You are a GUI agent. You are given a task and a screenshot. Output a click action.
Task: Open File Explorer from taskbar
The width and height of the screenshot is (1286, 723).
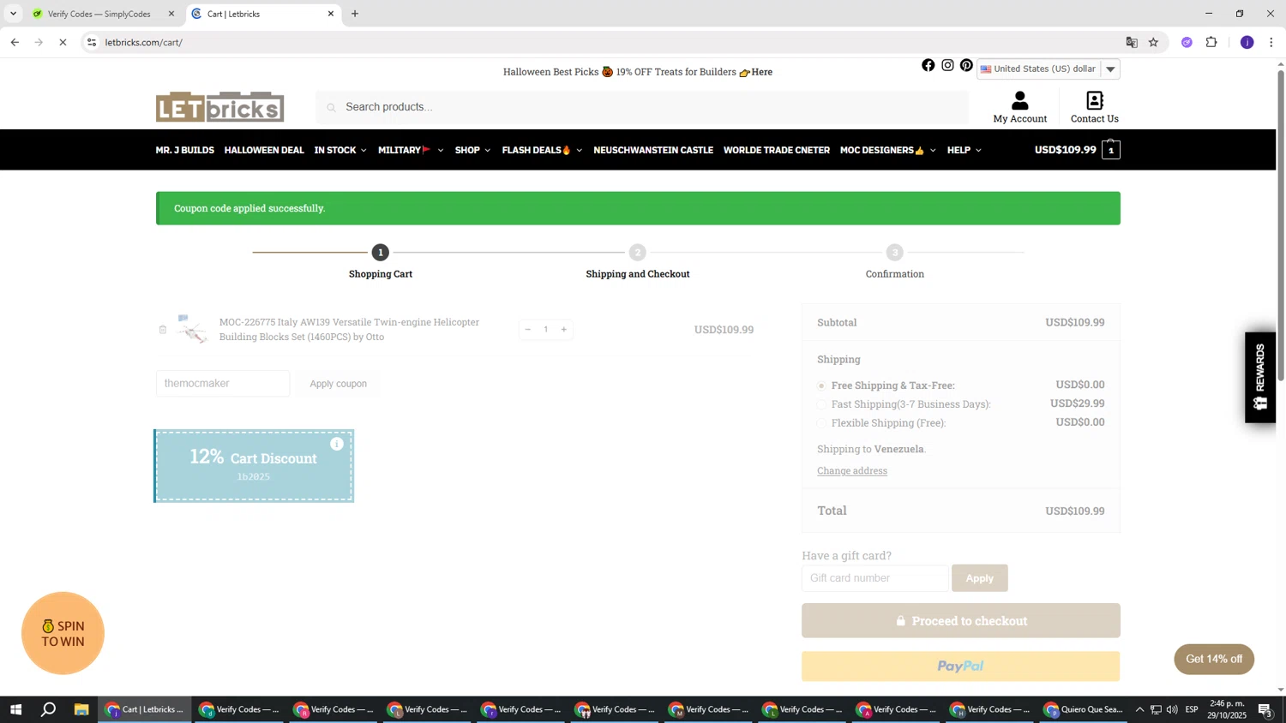coord(81,709)
